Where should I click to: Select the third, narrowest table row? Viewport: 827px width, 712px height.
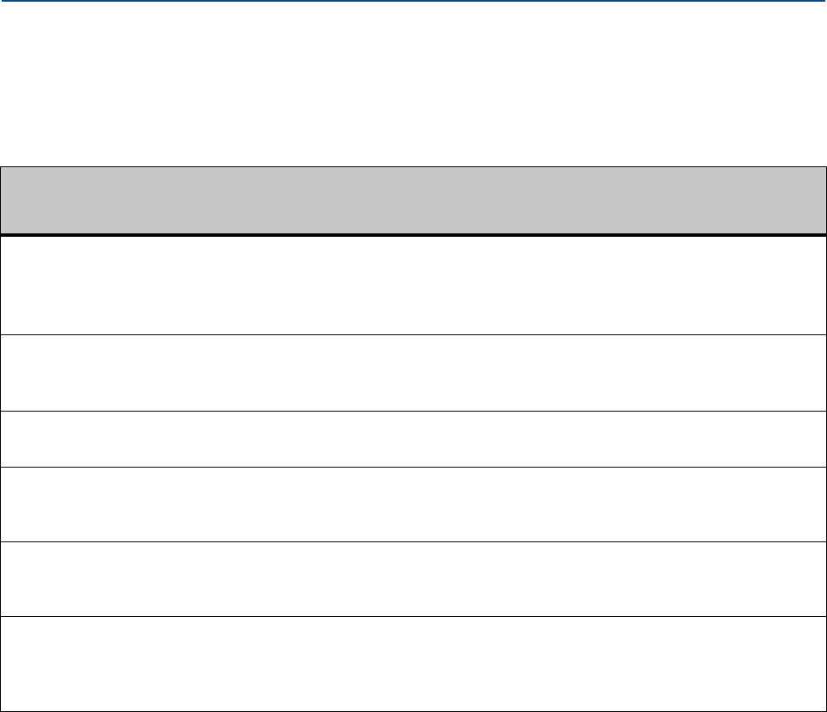[413, 439]
